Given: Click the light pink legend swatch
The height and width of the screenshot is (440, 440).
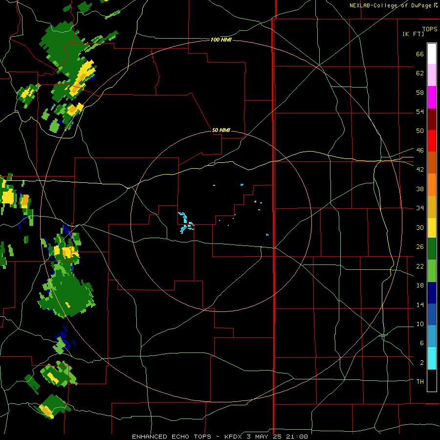Looking at the screenshot, I should (432, 75).
